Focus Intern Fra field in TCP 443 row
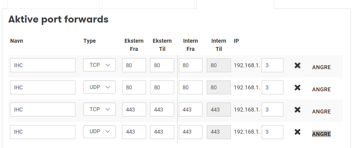This screenshot has width=358, height=148. pos(190,110)
